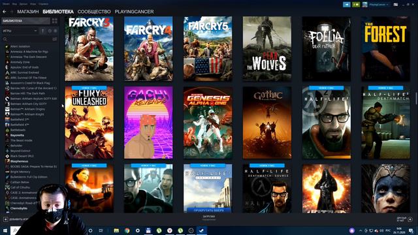Select Caliban Below in the list
The height and width of the screenshot is (235, 418).
[x=20, y=182]
